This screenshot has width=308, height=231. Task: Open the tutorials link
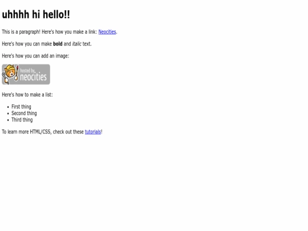pyautogui.click(x=93, y=132)
